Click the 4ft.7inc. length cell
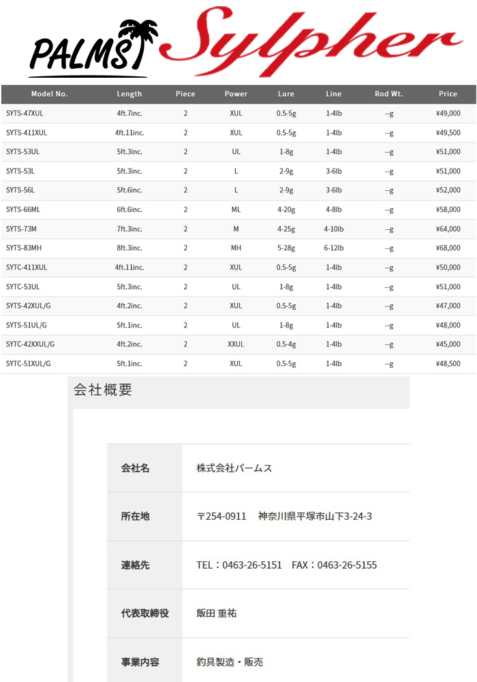Viewport: 477px width, 682px height. 129,113
